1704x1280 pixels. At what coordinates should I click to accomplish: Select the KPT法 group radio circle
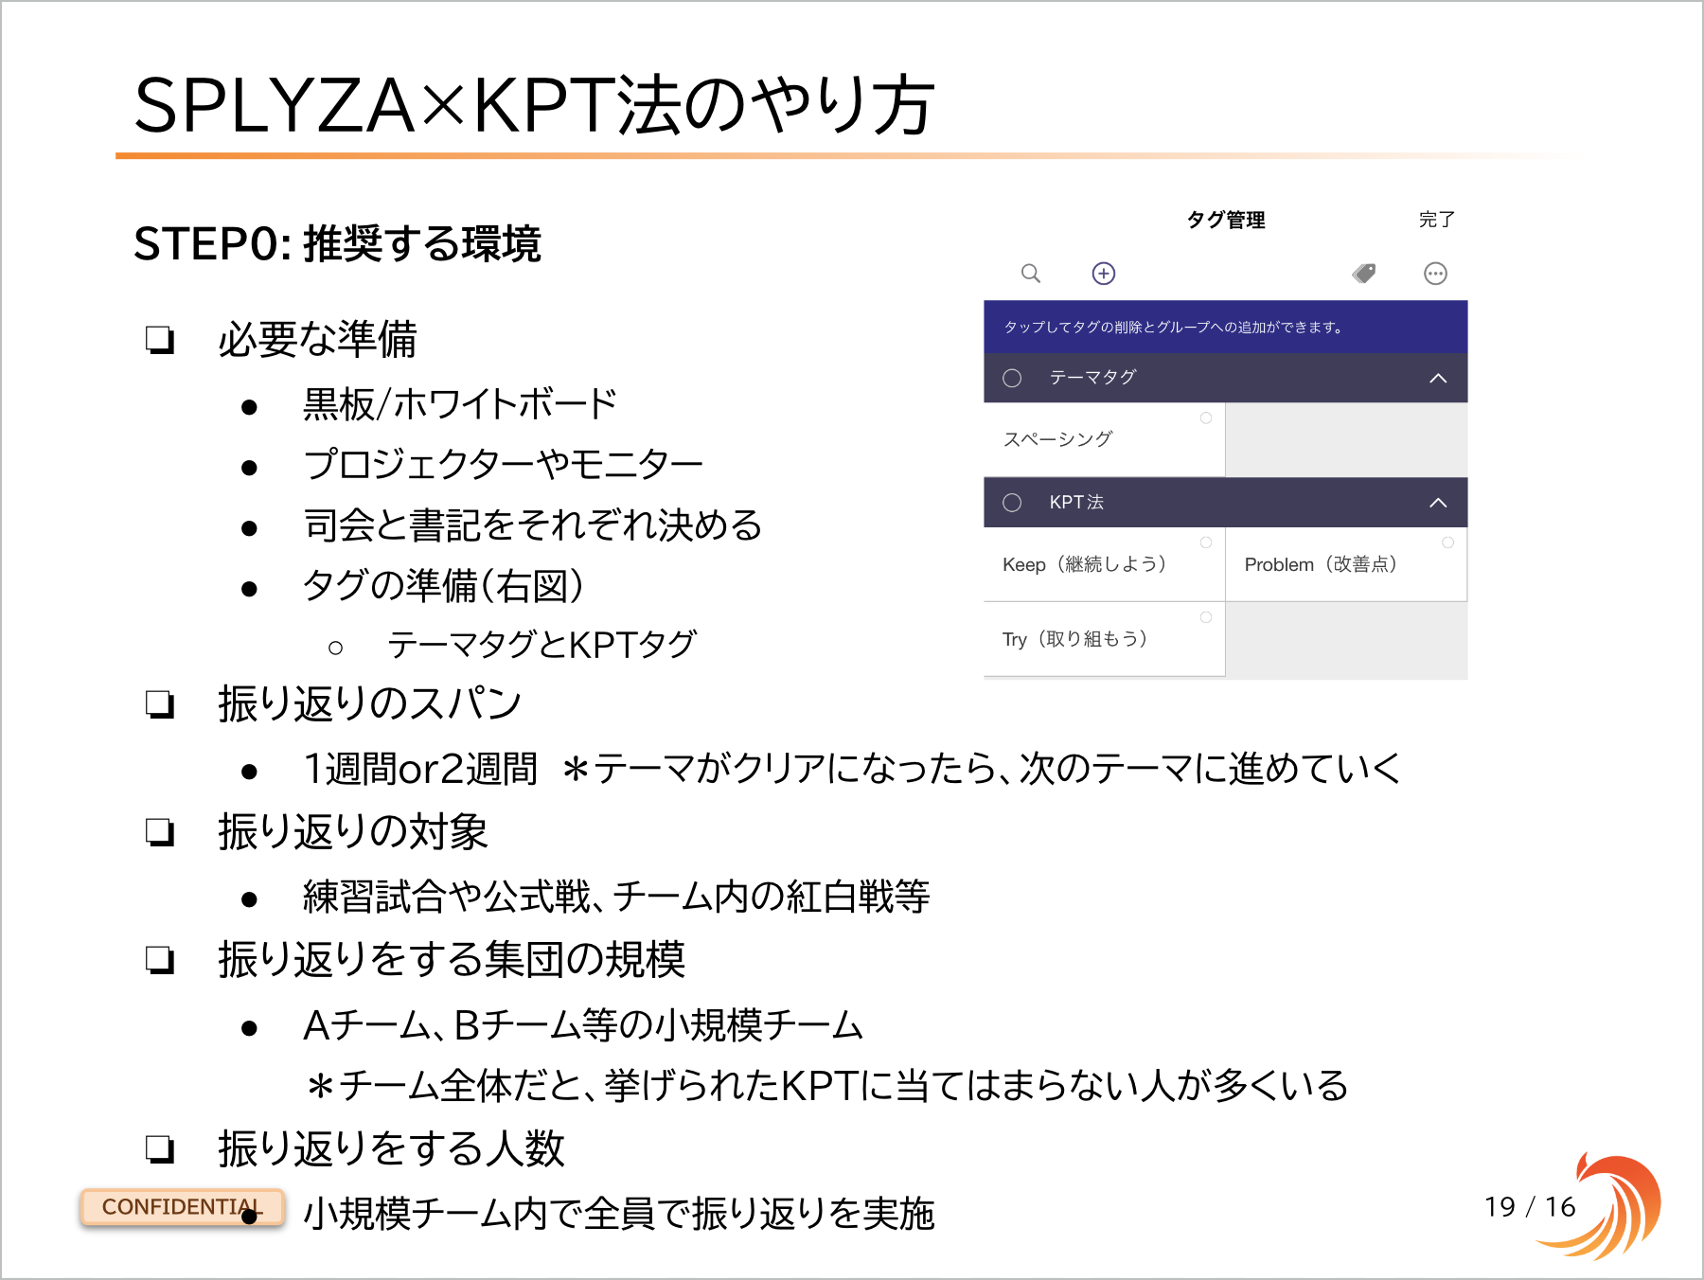click(1012, 503)
